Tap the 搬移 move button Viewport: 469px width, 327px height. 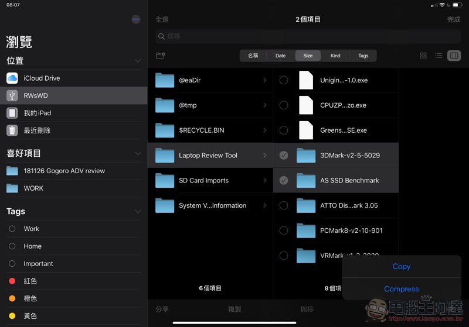coord(307,309)
